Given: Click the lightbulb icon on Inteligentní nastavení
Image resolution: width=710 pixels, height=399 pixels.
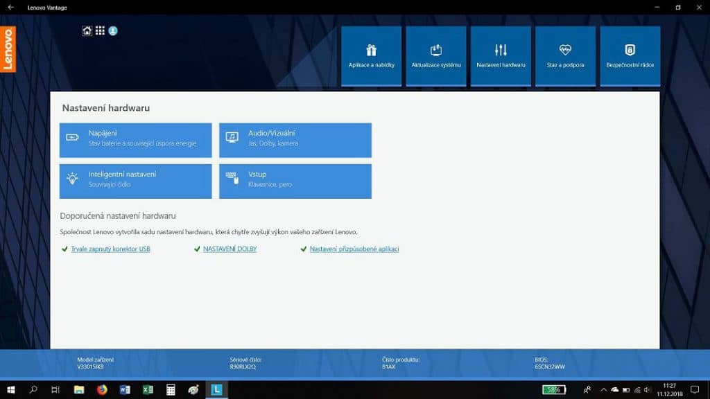Looking at the screenshot, I should [x=72, y=178].
